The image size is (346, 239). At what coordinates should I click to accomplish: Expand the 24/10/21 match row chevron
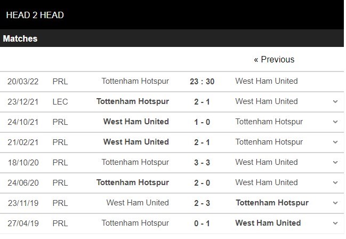coord(335,122)
